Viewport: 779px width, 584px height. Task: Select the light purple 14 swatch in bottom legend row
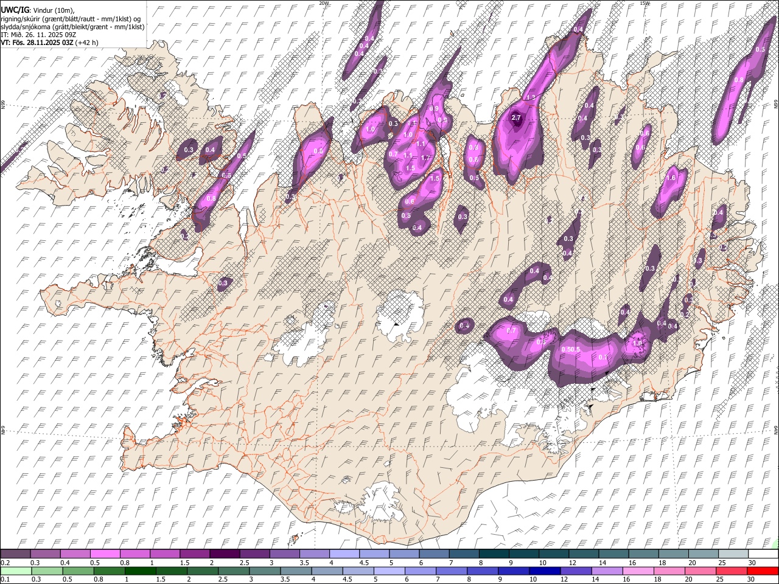607,571
